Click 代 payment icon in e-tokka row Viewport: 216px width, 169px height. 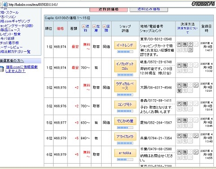[x=180, y=152]
